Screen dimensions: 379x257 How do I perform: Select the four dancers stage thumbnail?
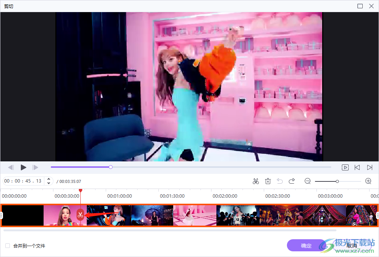(x=281, y=215)
